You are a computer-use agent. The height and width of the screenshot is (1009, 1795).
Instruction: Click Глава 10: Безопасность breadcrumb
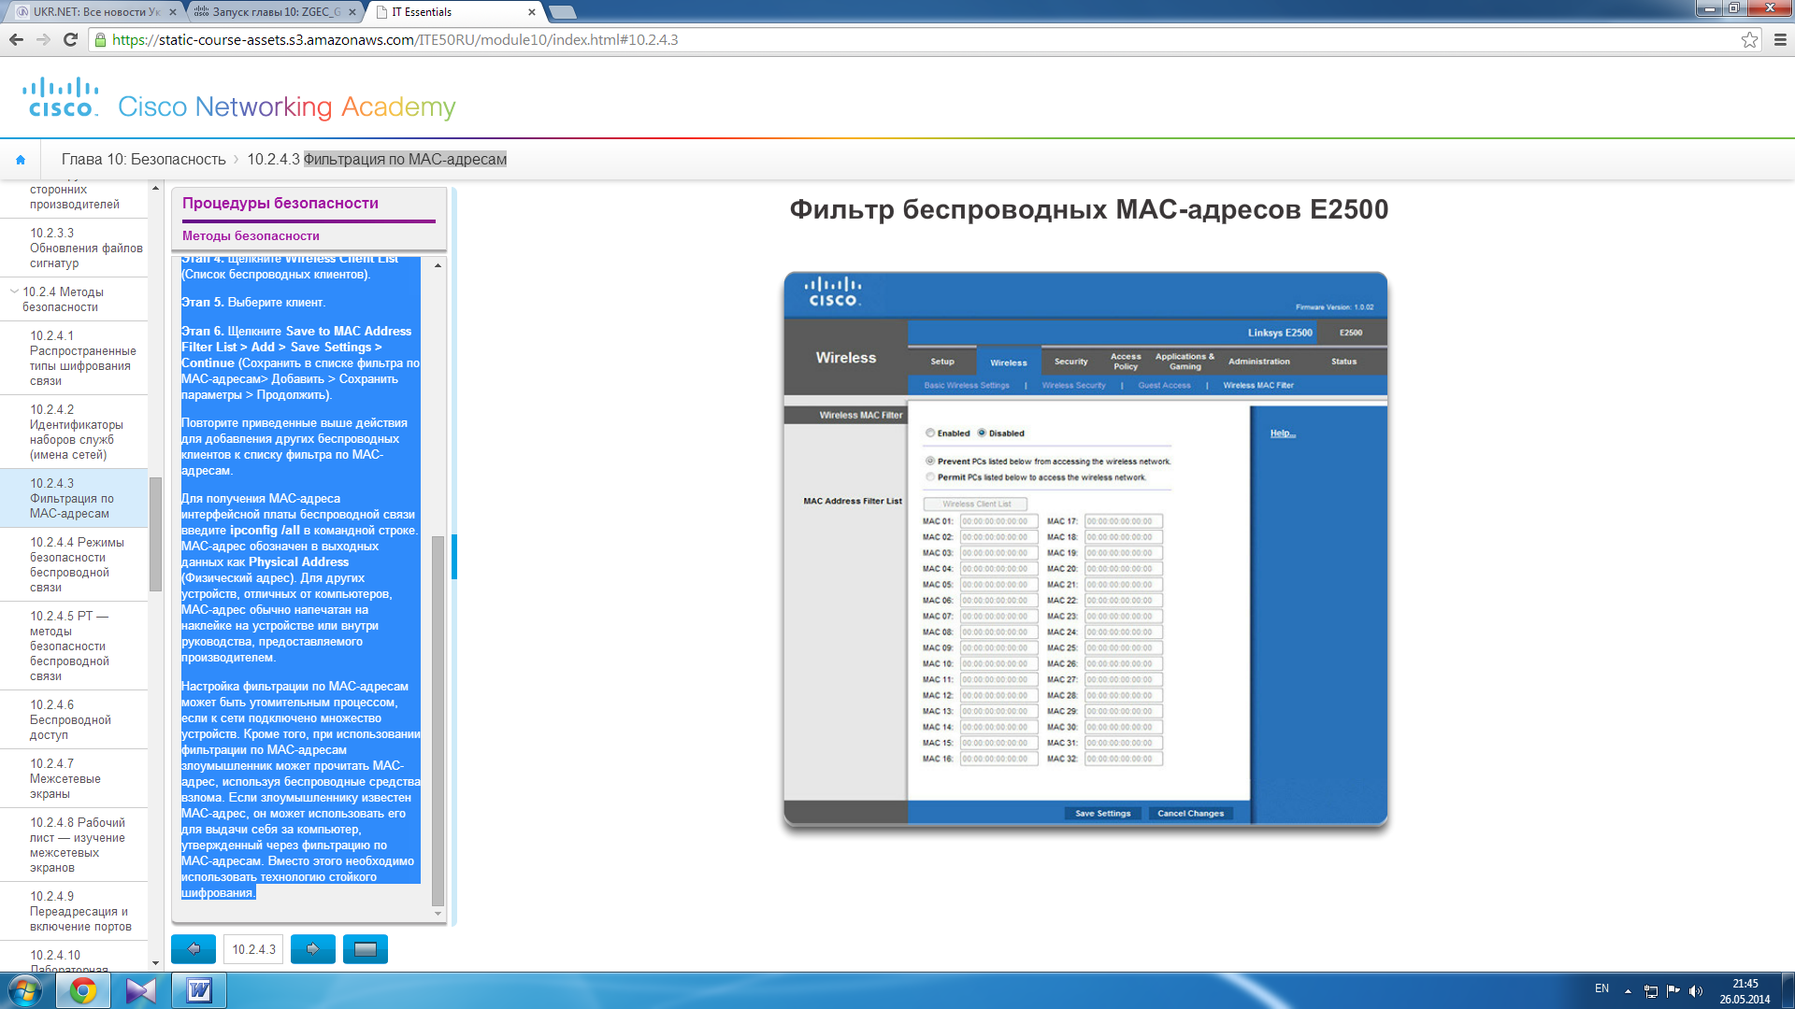144,160
